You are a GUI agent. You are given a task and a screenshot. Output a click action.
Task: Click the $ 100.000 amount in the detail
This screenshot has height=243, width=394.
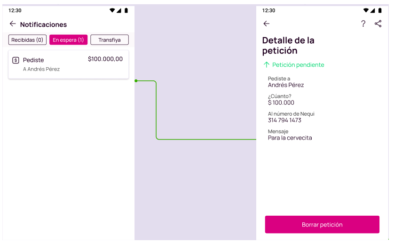281,103
